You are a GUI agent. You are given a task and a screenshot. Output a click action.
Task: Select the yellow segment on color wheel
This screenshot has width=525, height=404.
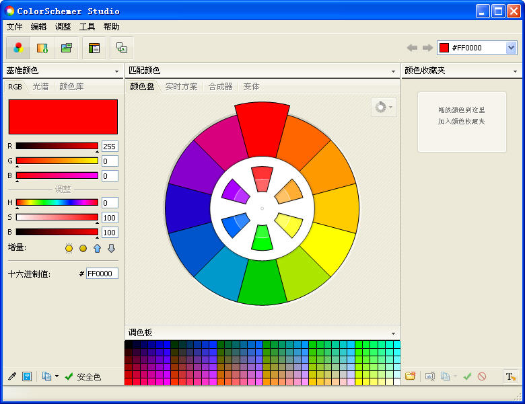point(328,249)
